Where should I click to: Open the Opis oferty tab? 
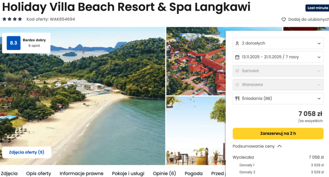[39, 173]
